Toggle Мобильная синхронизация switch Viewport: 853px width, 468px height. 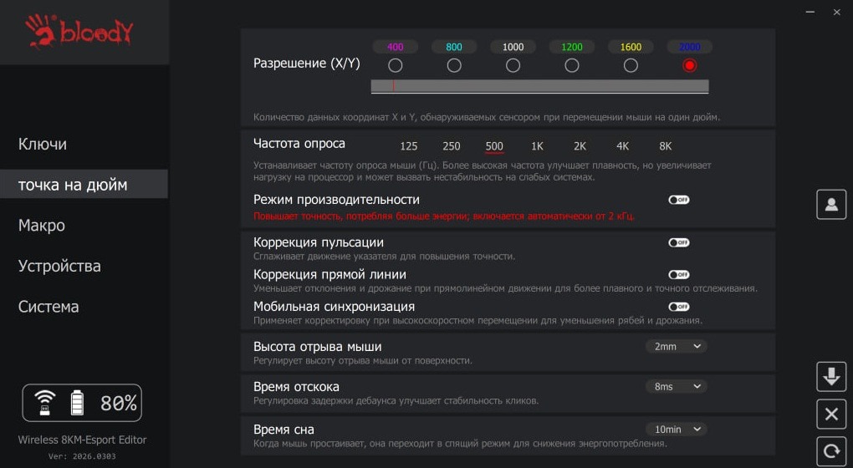(x=679, y=307)
